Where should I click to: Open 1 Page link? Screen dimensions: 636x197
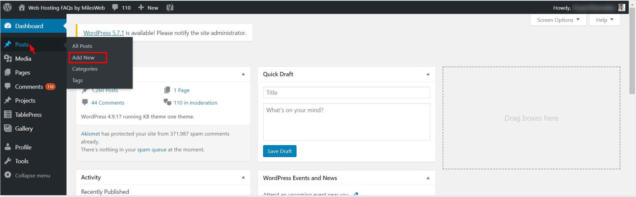(181, 90)
